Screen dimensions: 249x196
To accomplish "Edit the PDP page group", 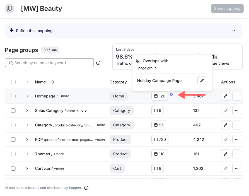I will pos(226,139).
